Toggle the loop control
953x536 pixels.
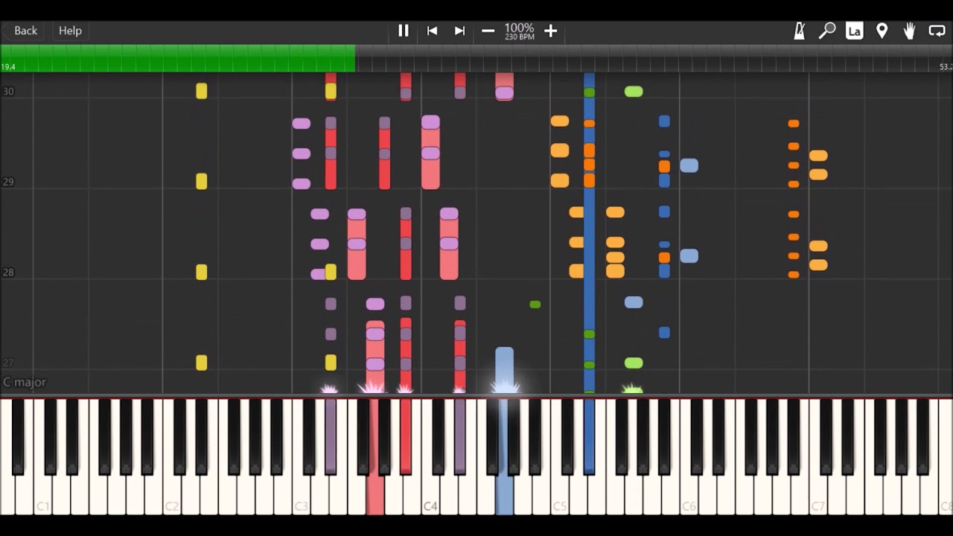937,31
